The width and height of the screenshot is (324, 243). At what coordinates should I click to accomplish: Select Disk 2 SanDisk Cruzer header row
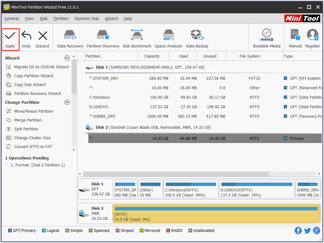pyautogui.click(x=203, y=128)
